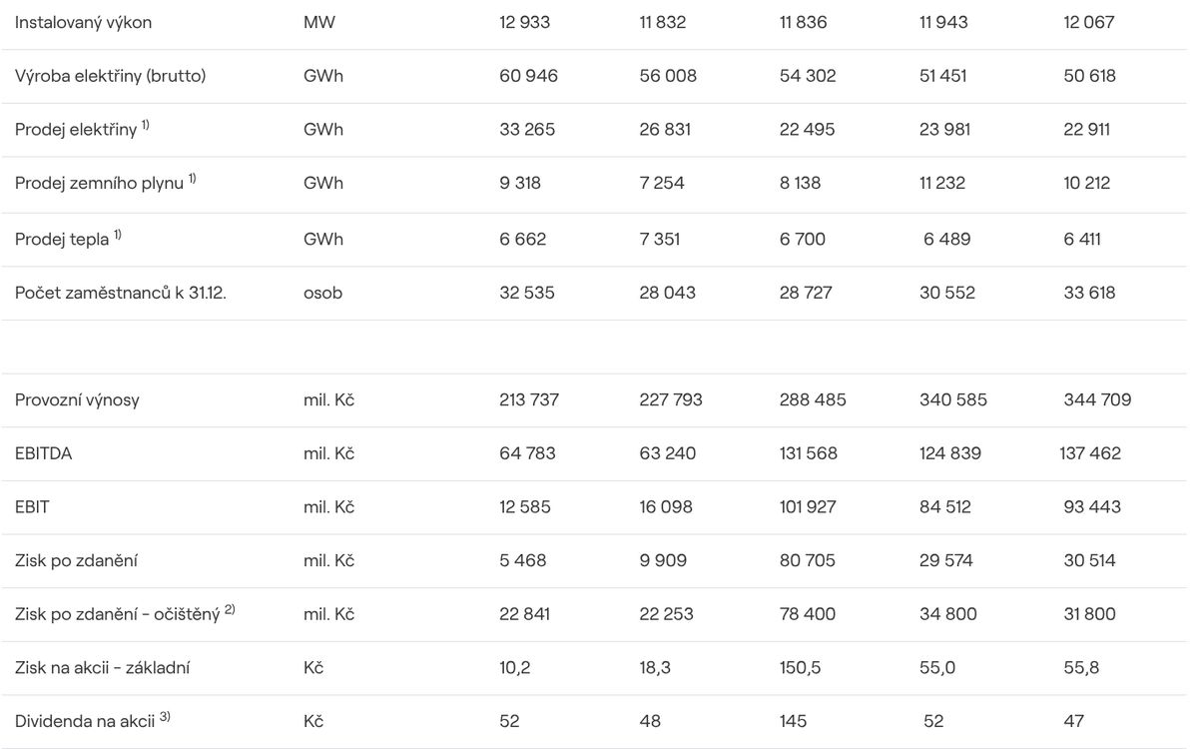The image size is (1198, 749).
Task: Click footnote marker after Prodej tepla
Action: [118, 235]
